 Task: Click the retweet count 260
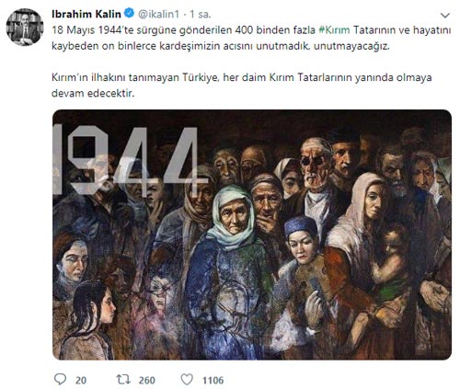click(x=147, y=381)
